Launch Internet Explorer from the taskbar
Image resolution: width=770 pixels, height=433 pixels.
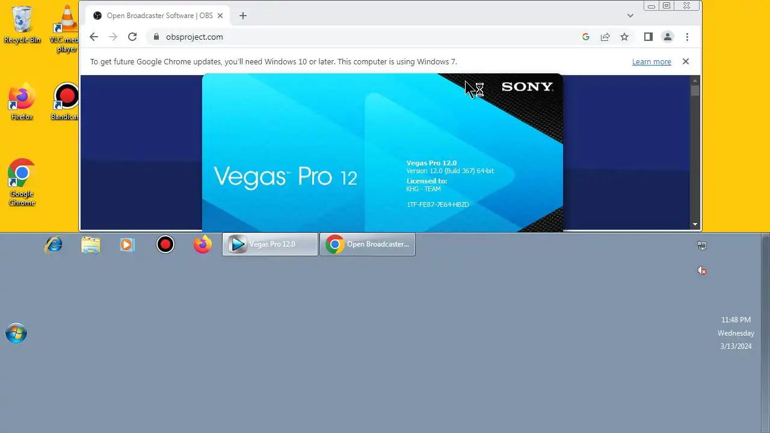[54, 244]
